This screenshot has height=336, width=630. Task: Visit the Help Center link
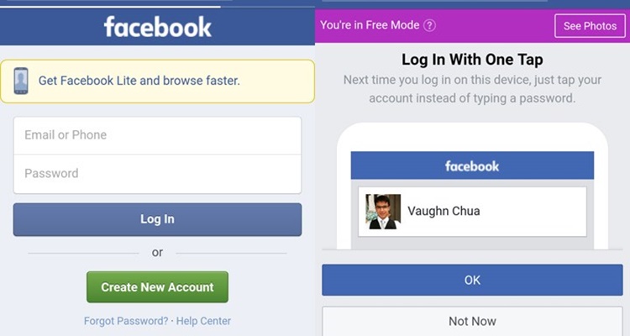[203, 321]
